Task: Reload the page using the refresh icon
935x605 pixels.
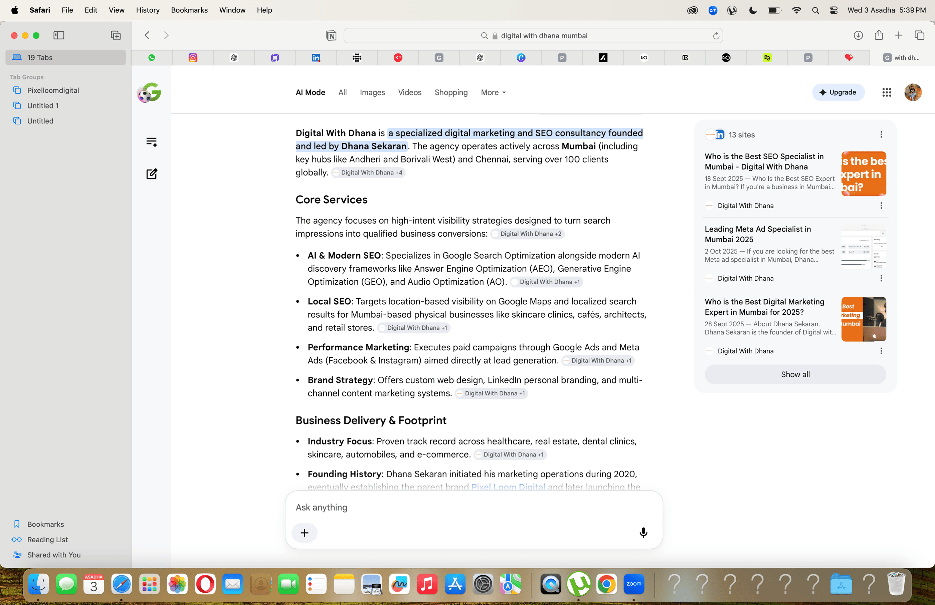Action: [x=716, y=36]
